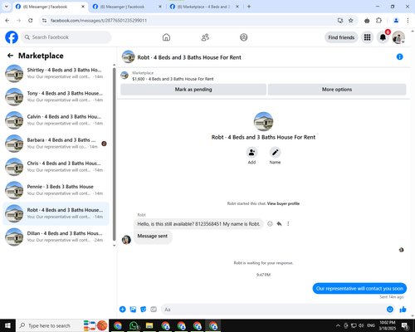React to Robt's message with emoji icon
The height and width of the screenshot is (332, 415).
(270, 224)
